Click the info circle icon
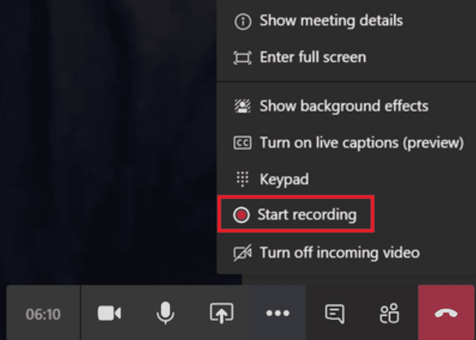This screenshot has height=340, width=476. click(x=242, y=22)
